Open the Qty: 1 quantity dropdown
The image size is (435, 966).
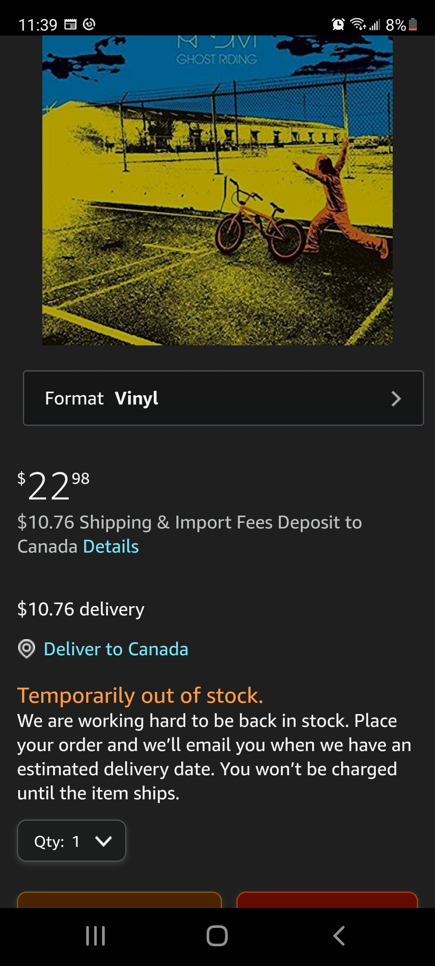(72, 840)
